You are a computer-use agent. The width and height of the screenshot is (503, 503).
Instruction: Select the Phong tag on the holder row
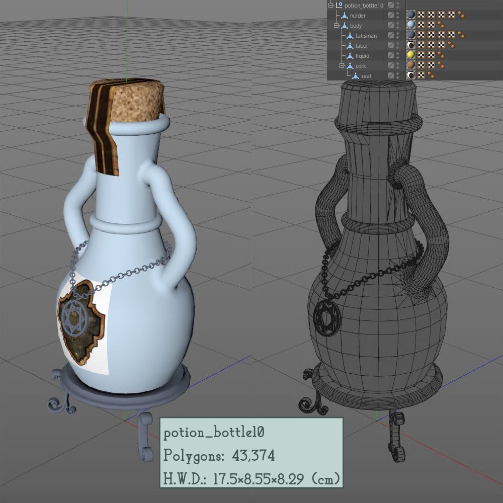[461, 15]
